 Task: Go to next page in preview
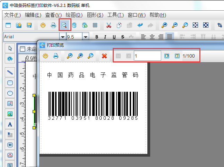[167, 56]
